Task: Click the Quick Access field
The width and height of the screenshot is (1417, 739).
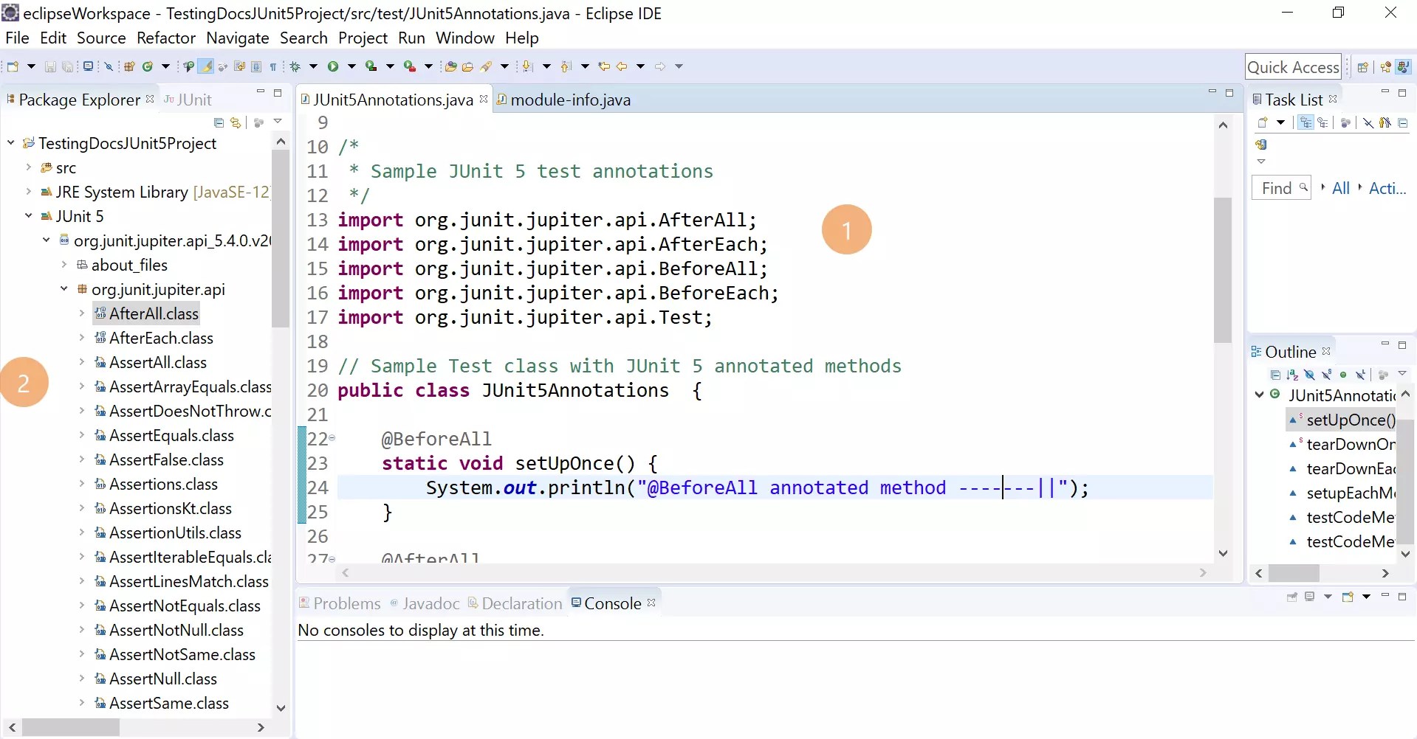Action: point(1293,66)
